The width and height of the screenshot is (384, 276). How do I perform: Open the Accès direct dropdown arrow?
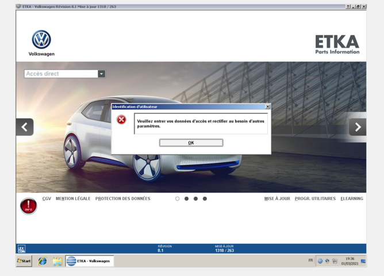(x=102, y=74)
